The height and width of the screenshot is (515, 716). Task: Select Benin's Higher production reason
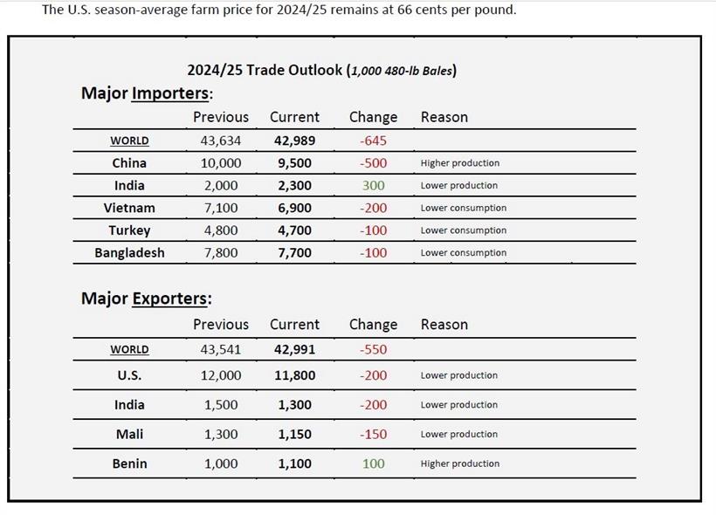click(458, 463)
